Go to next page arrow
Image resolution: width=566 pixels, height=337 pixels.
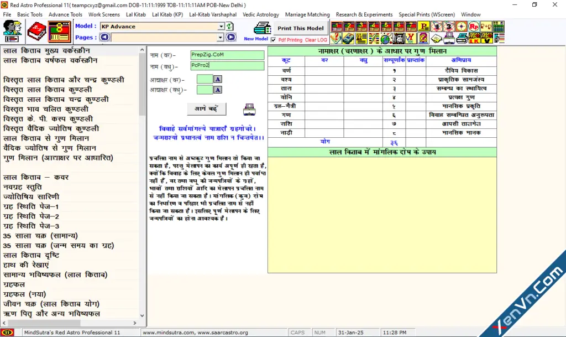pos(231,37)
